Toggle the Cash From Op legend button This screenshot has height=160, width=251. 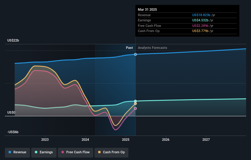(x=111, y=152)
